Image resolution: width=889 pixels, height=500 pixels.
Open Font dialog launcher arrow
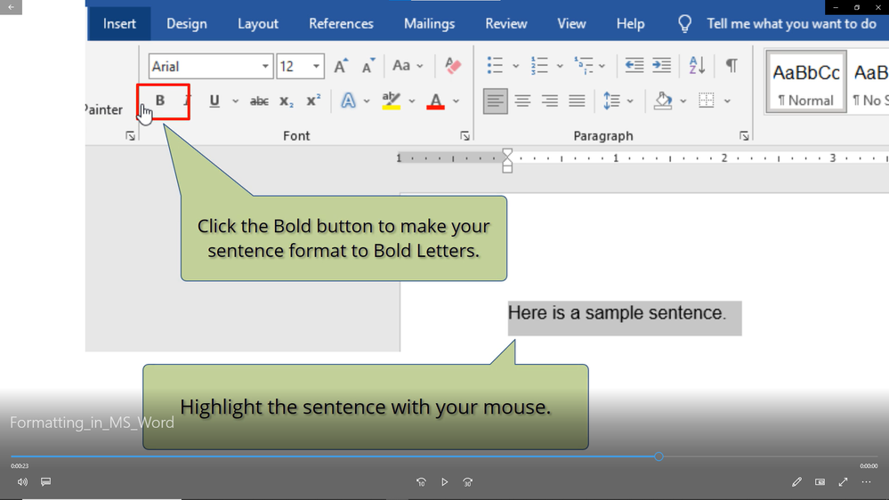[x=465, y=136]
